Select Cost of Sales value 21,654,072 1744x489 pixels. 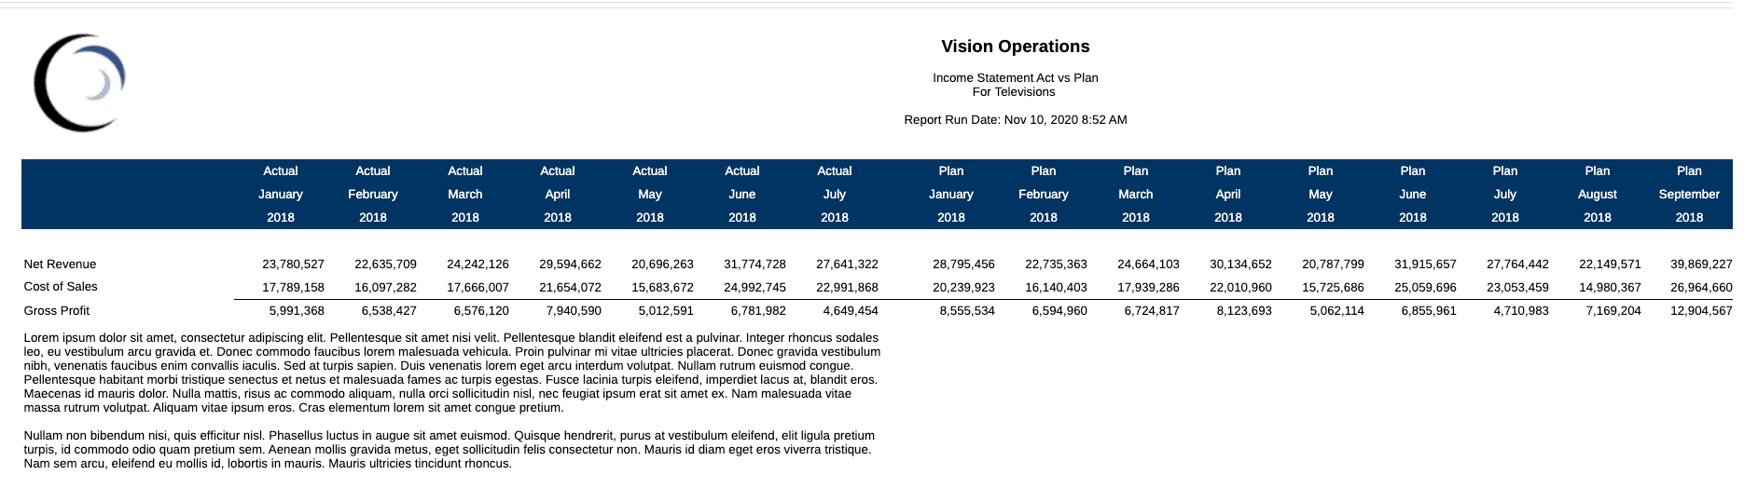tap(570, 288)
